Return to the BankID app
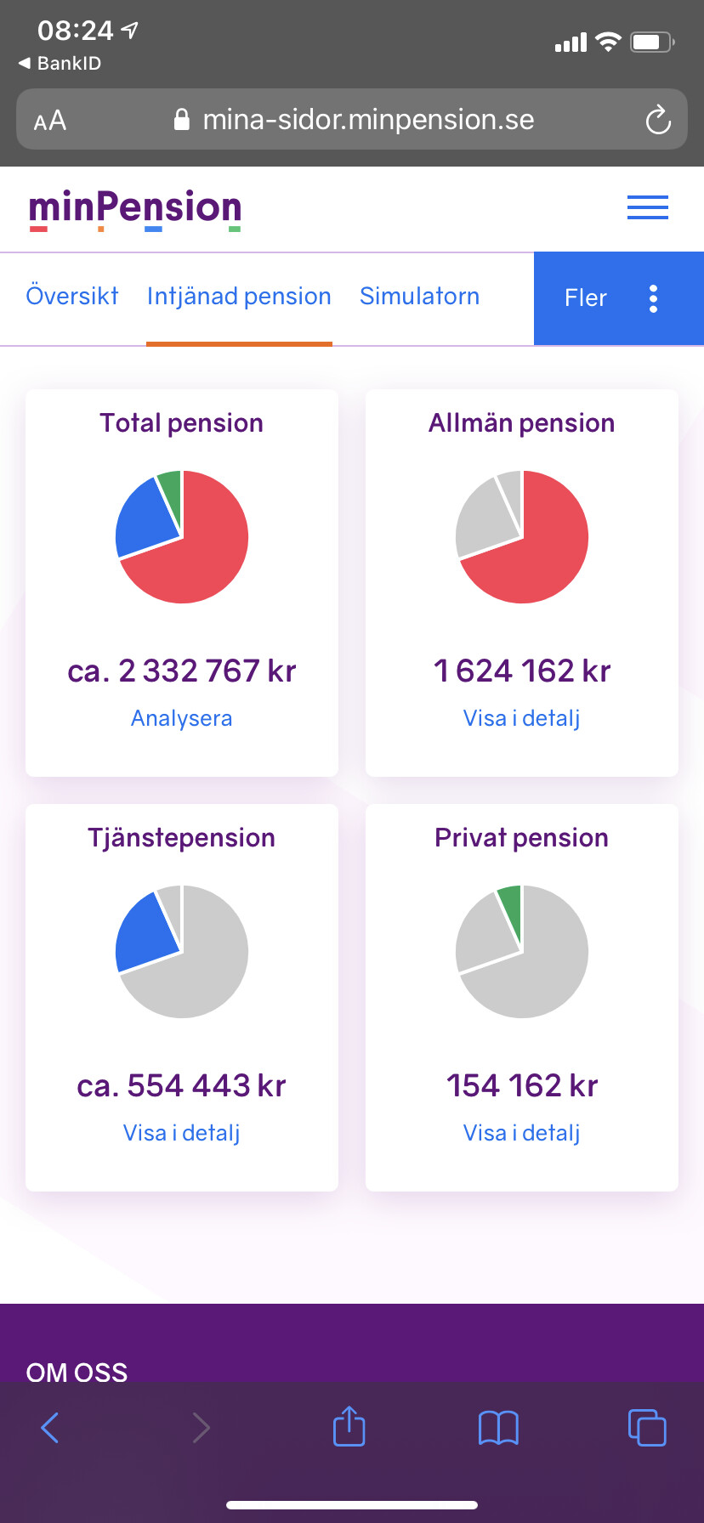The image size is (704, 1523). pos(60,63)
